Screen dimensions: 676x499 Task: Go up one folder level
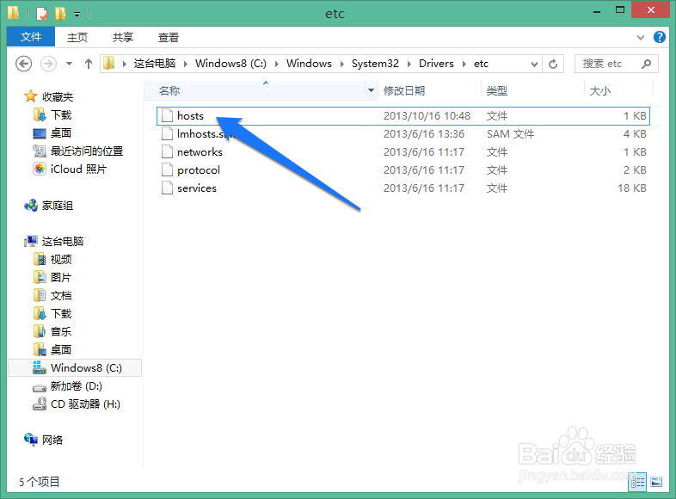point(89,64)
